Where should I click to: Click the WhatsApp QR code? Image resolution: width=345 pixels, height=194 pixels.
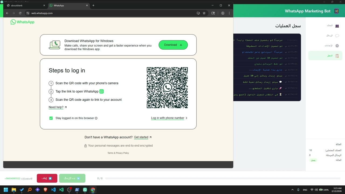pos(167,88)
